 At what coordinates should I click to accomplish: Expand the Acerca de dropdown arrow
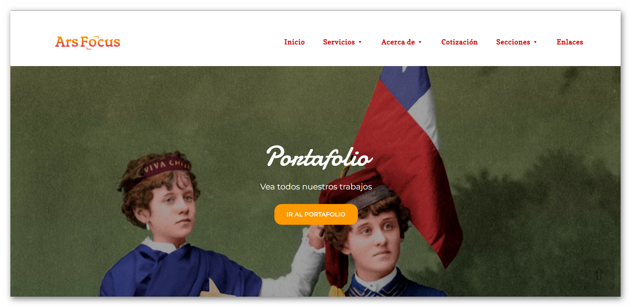(x=420, y=42)
